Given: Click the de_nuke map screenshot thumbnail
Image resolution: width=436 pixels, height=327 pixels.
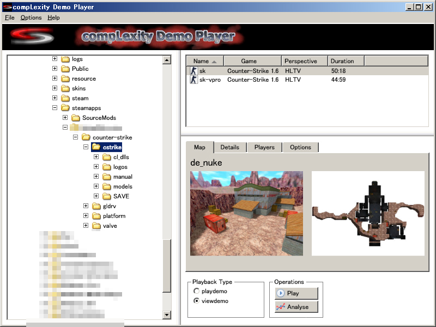Looking at the screenshot, I should point(247,213).
